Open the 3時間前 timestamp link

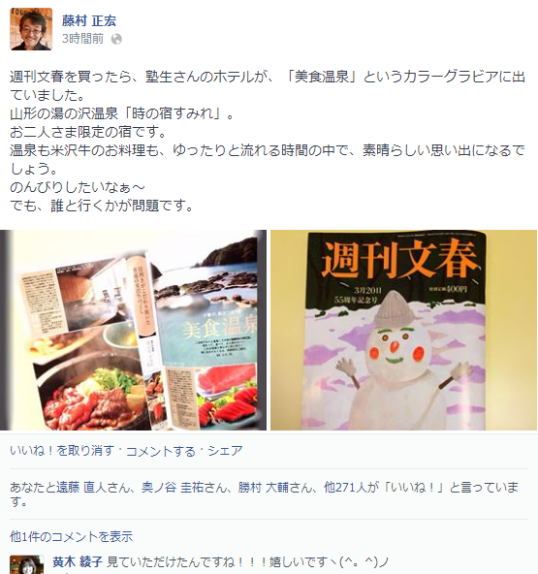tap(82, 39)
